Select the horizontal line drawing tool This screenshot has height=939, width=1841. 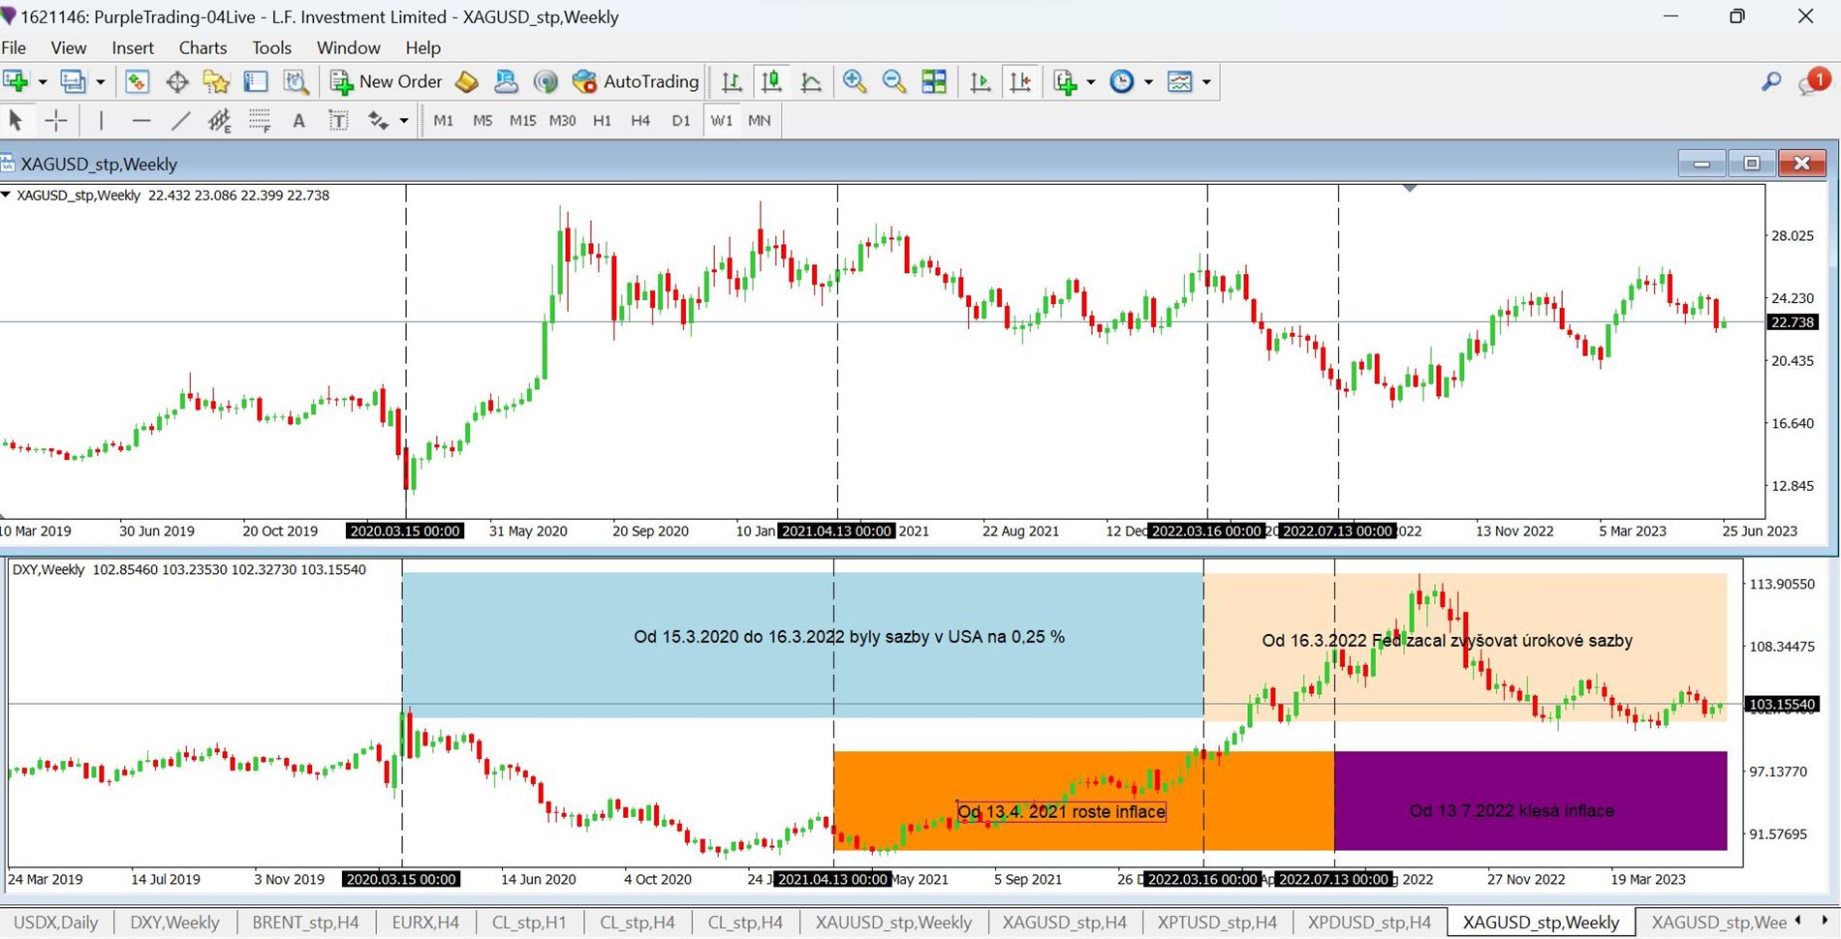click(x=141, y=121)
